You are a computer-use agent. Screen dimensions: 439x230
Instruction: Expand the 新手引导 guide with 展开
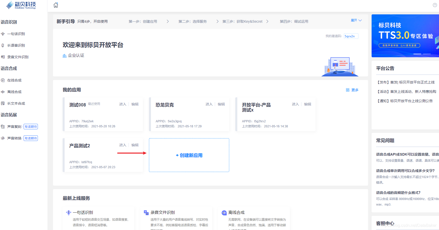point(356,20)
